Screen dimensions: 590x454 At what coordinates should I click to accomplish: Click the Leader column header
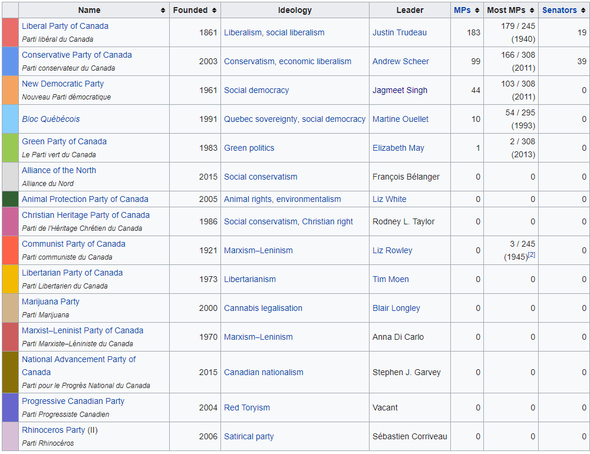[410, 11]
